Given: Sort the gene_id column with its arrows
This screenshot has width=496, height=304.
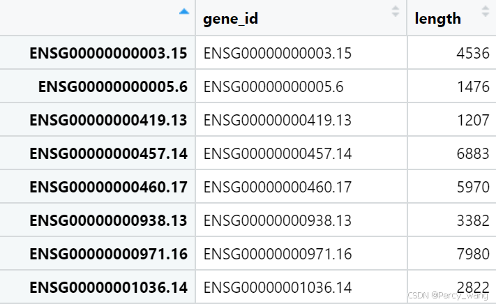Looking at the screenshot, I should [x=395, y=11].
